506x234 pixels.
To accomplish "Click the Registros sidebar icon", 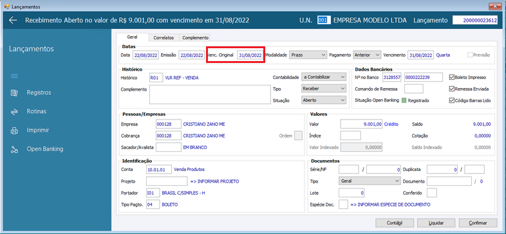I will coord(14,93).
